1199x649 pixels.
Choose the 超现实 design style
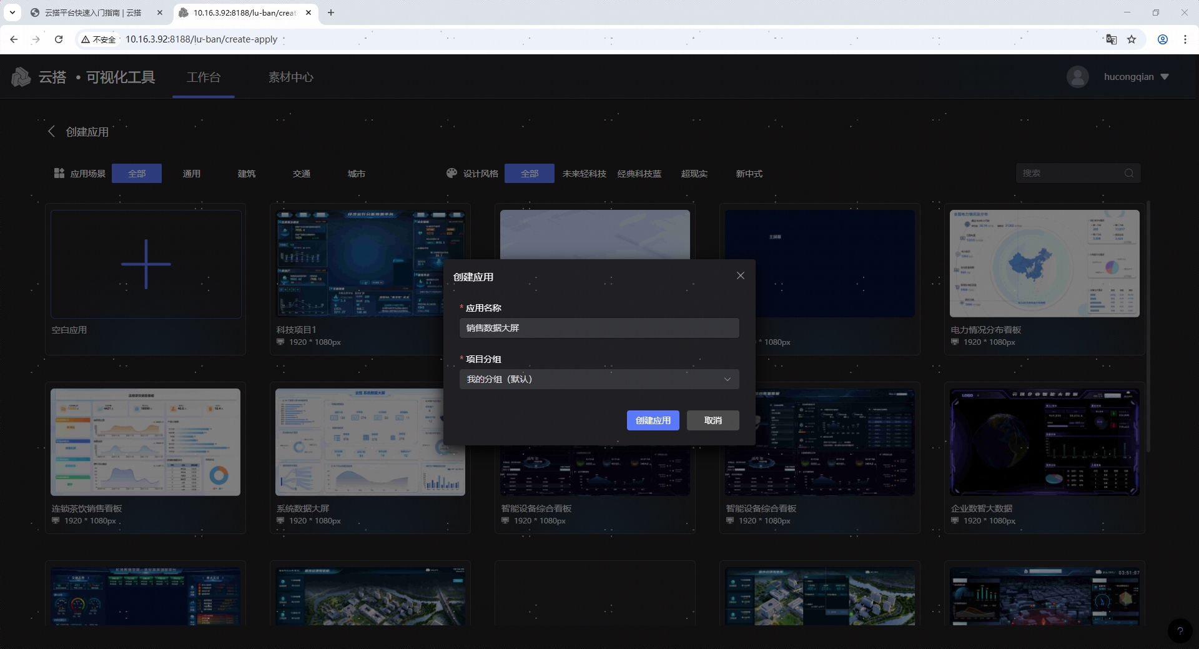(x=694, y=174)
